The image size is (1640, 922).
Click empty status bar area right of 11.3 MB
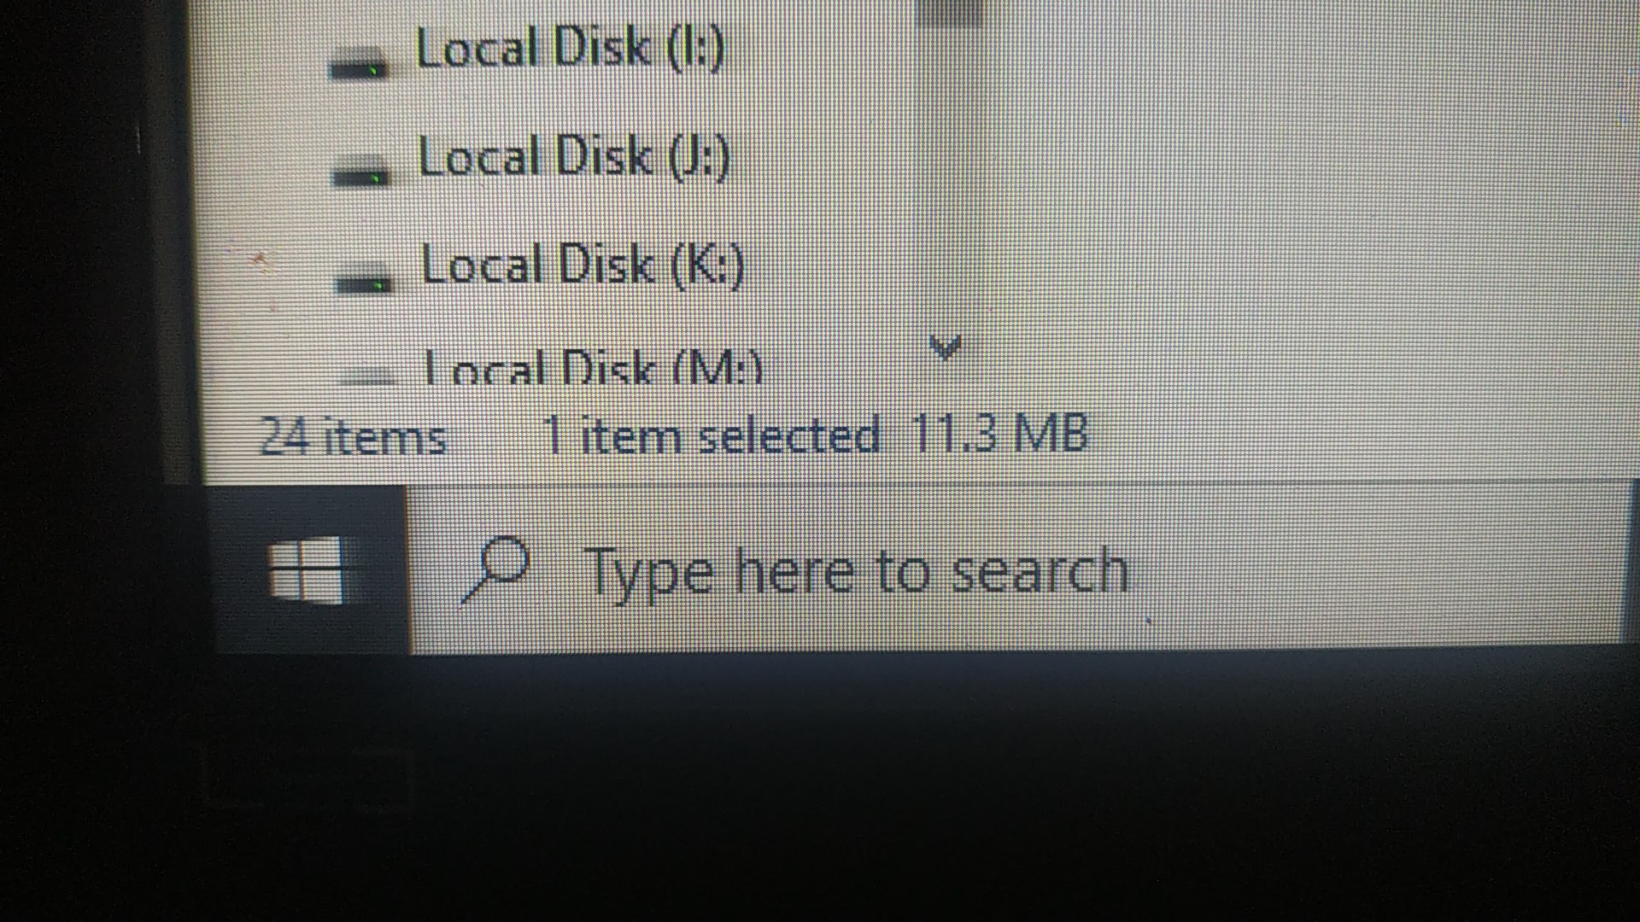tap(1358, 435)
